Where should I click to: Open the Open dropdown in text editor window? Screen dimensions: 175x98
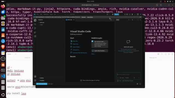tap(10, 54)
